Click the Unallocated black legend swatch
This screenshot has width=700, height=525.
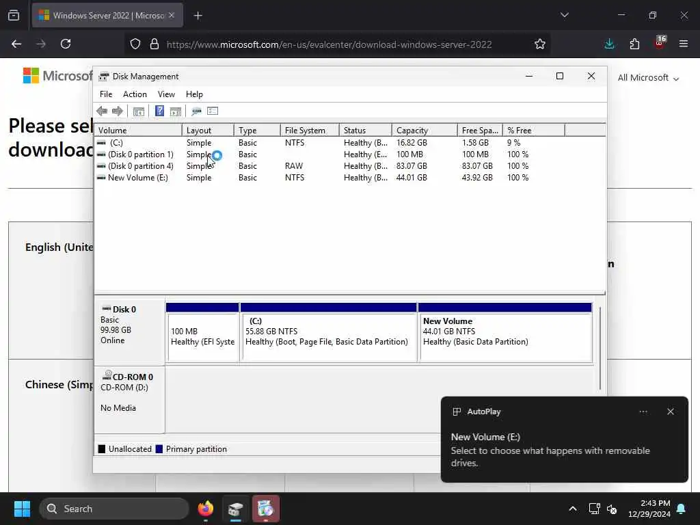coord(102,449)
